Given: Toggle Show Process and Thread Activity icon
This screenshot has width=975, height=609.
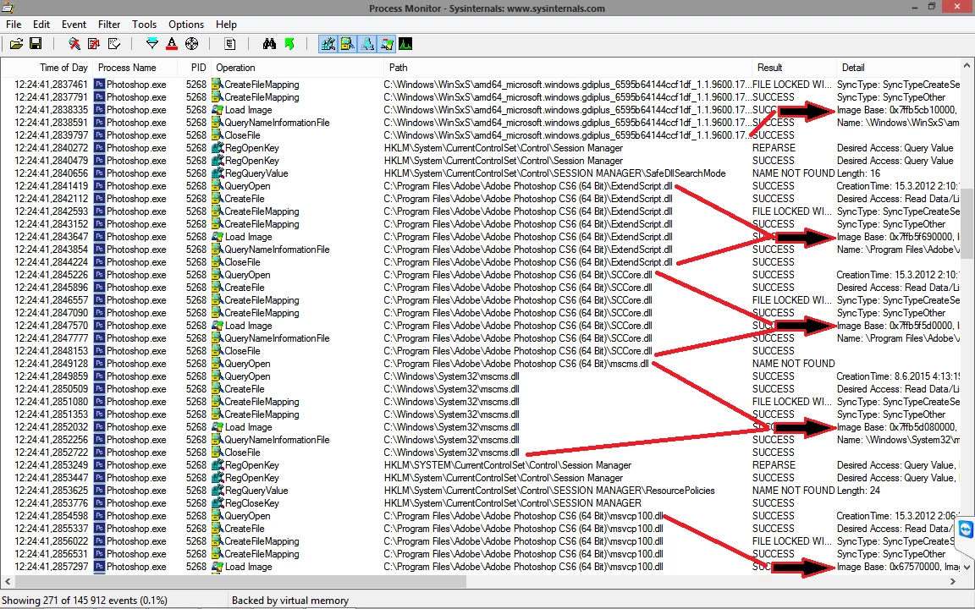Looking at the screenshot, I should (386, 43).
